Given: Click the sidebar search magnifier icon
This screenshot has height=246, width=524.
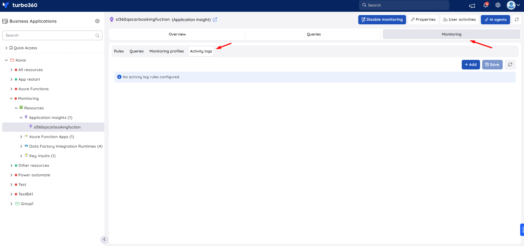Looking at the screenshot, I should (x=97, y=36).
